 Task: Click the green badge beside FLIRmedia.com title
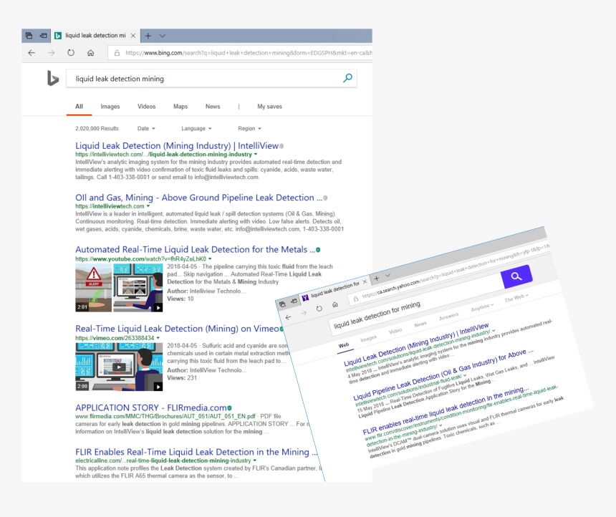(x=229, y=408)
